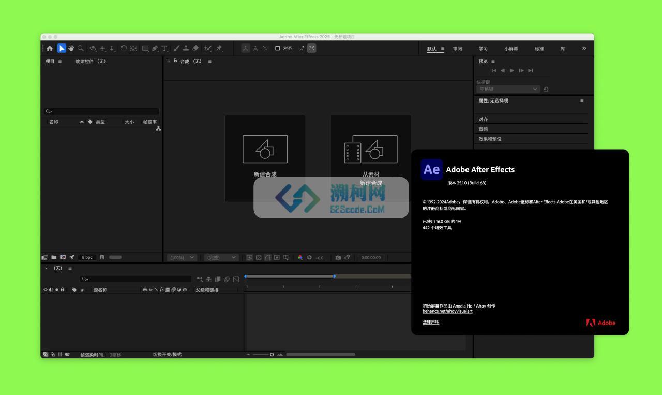The image size is (662, 395).
Task: Open the 合成 panel menu icon
Action: click(x=209, y=61)
